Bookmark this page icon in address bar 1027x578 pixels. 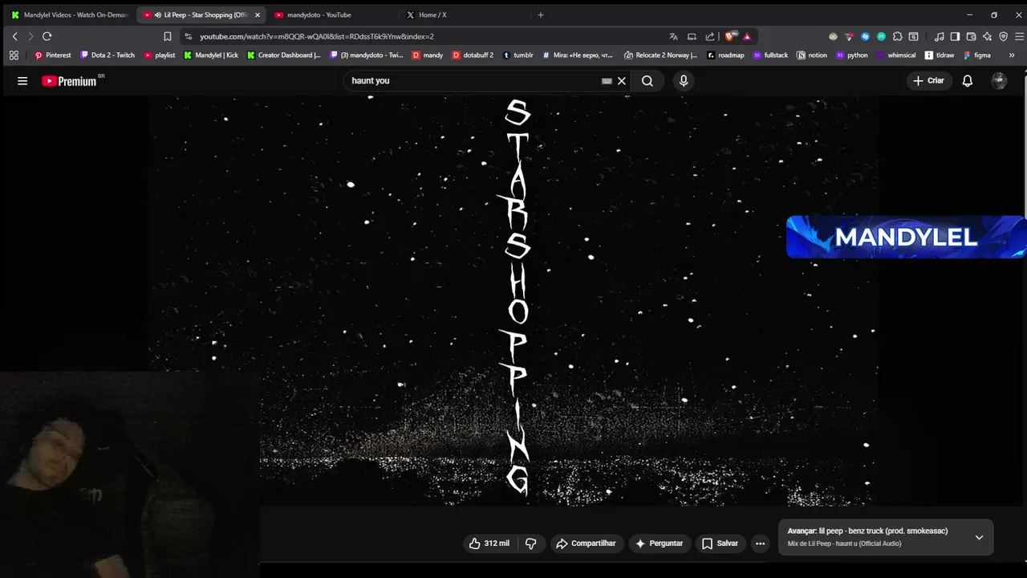(x=167, y=36)
